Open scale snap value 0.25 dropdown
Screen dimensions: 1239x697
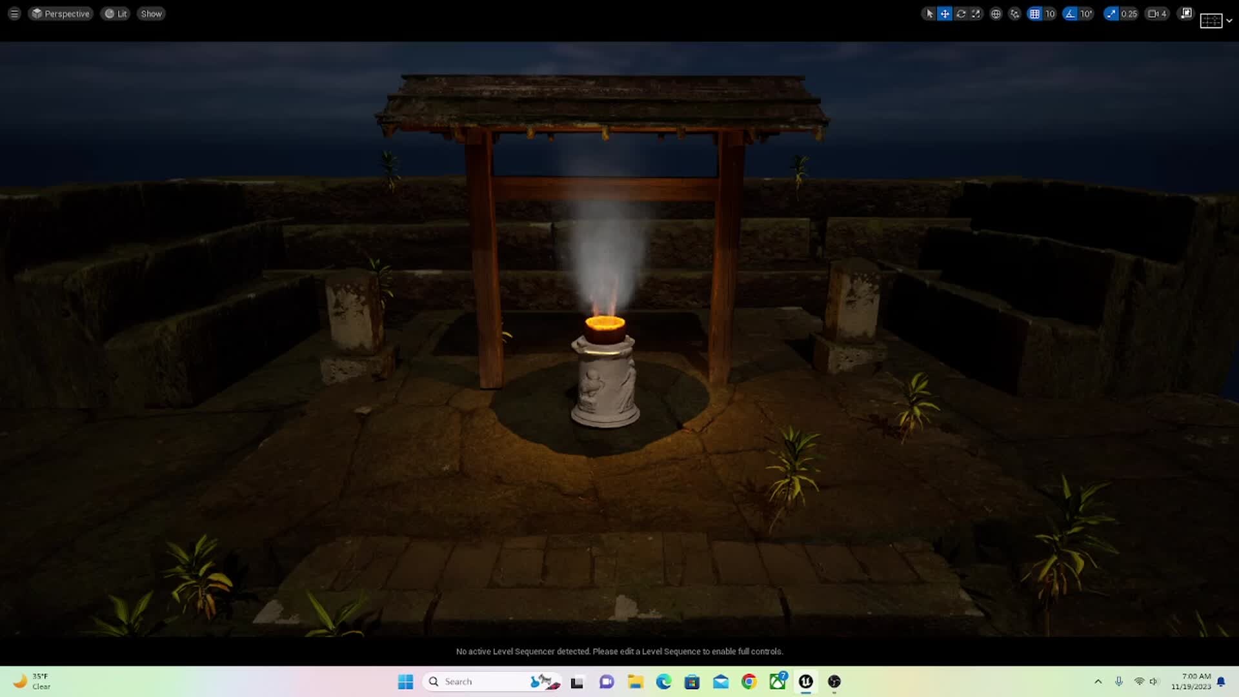[x=1129, y=14]
